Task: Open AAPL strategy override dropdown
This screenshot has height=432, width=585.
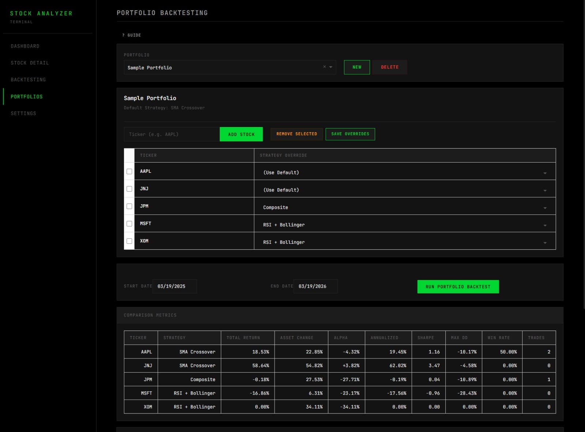Action: (405, 172)
